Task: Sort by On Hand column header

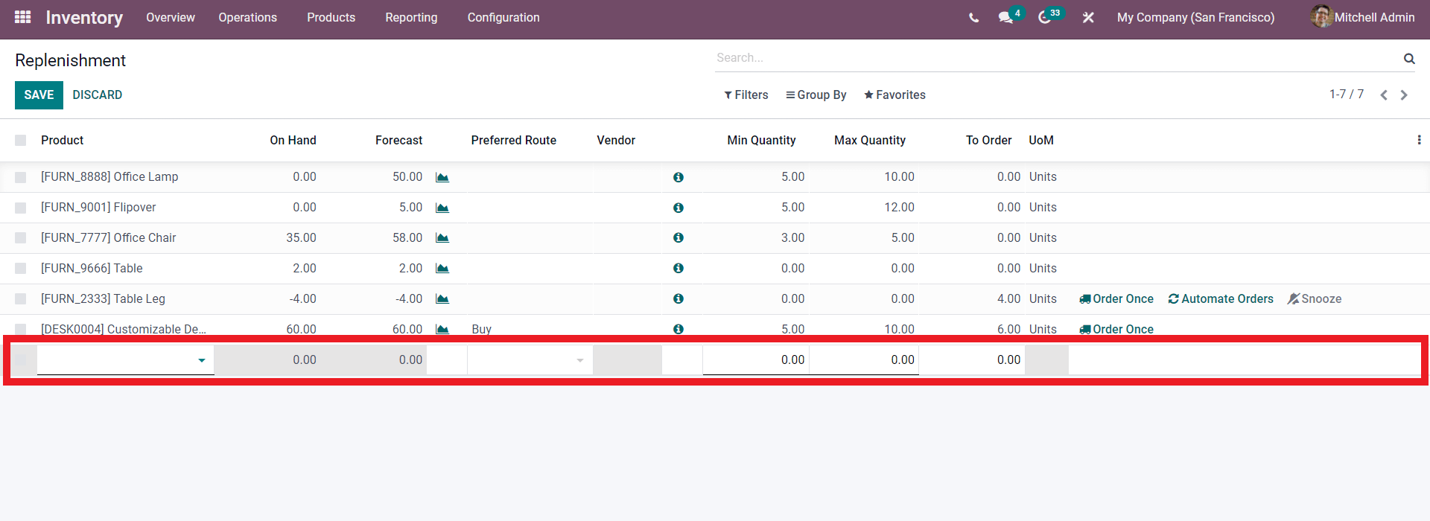Action: [293, 140]
